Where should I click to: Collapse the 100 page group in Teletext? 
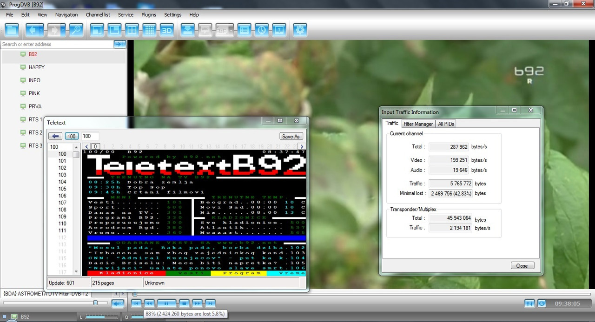[54, 147]
